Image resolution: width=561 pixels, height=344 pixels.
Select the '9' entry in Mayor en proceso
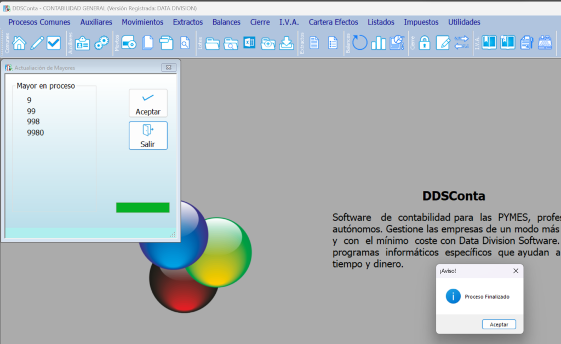coord(29,101)
